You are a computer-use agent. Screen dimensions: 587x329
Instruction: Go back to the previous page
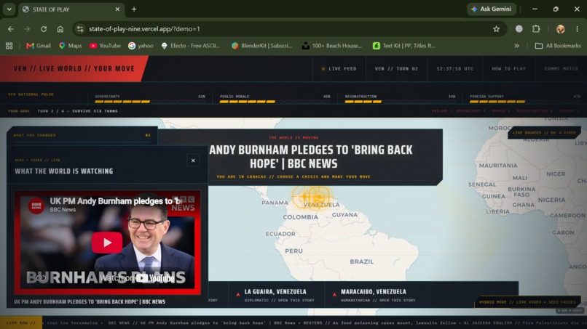point(11,29)
